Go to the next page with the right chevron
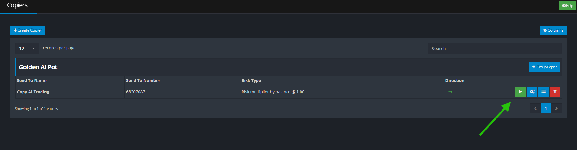This screenshot has height=150, width=577. (x=556, y=108)
